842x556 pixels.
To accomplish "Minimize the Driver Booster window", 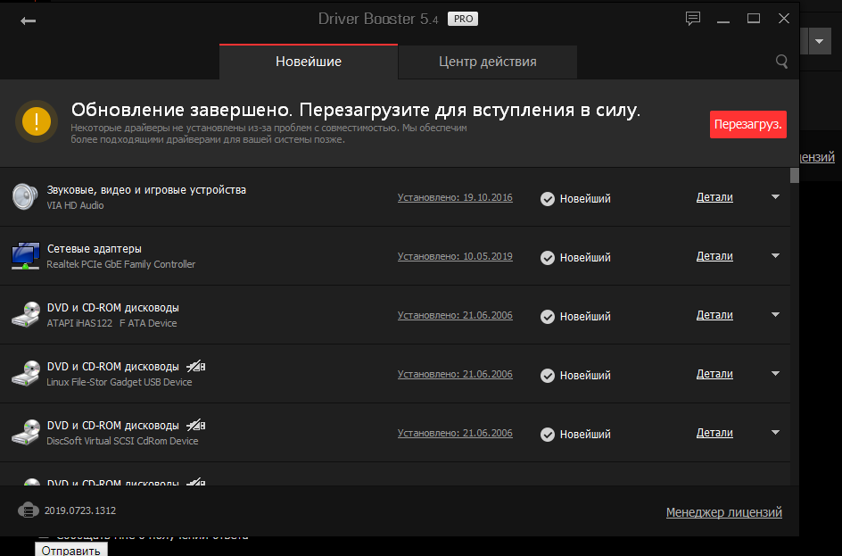I will [x=723, y=20].
